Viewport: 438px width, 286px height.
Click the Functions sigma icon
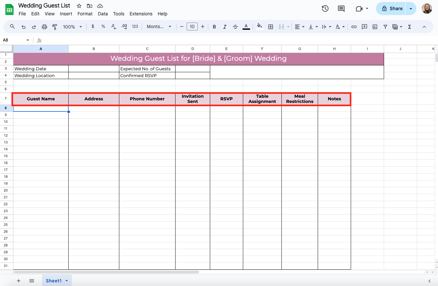[410, 26]
